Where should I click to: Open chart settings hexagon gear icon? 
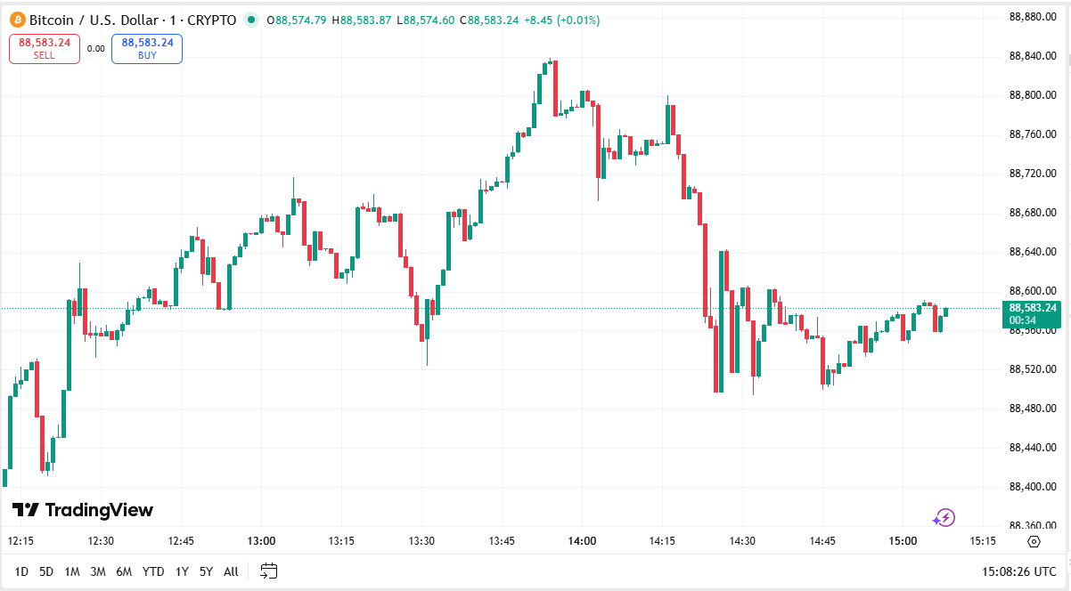[x=1034, y=541]
